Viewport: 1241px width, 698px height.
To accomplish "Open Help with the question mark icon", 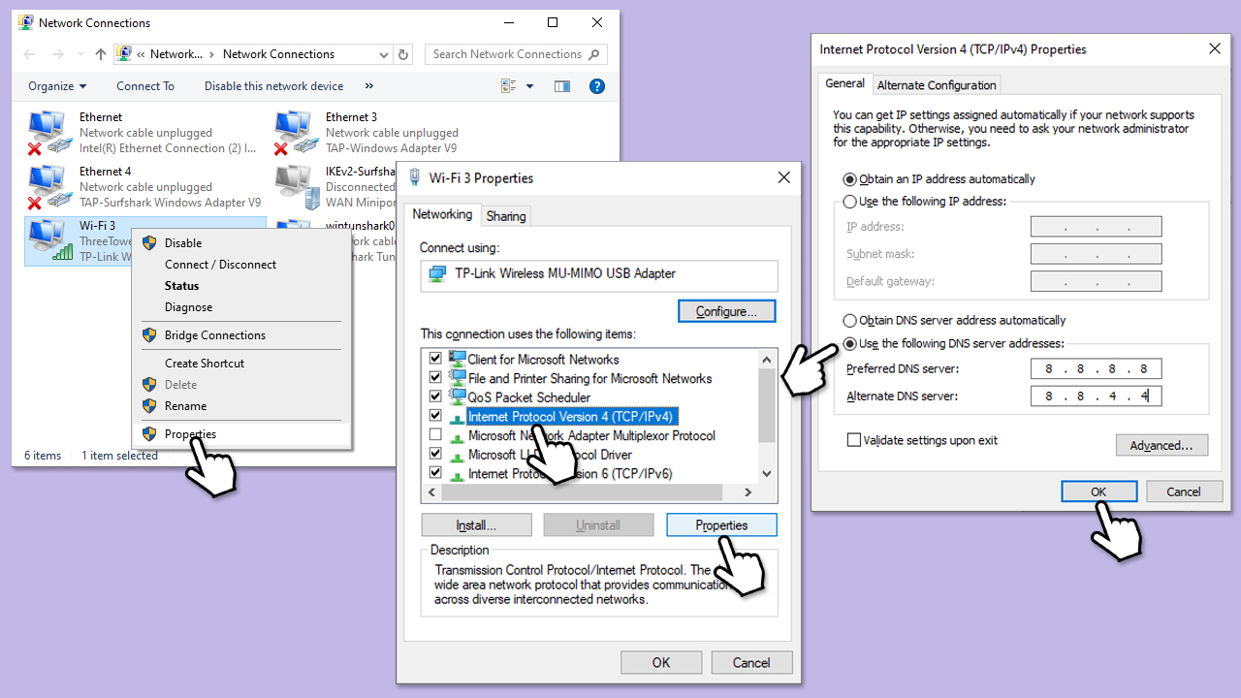I will [597, 86].
